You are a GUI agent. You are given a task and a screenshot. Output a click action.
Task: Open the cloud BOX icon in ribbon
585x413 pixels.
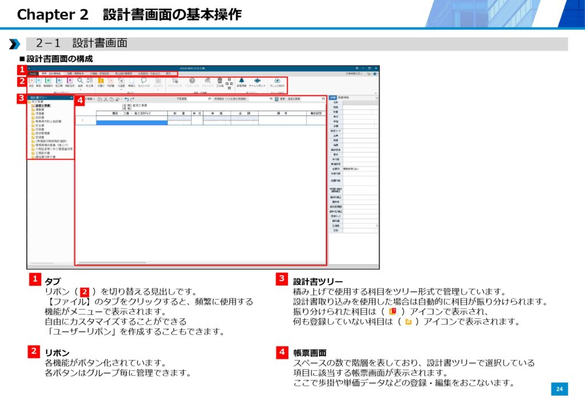pos(277,81)
